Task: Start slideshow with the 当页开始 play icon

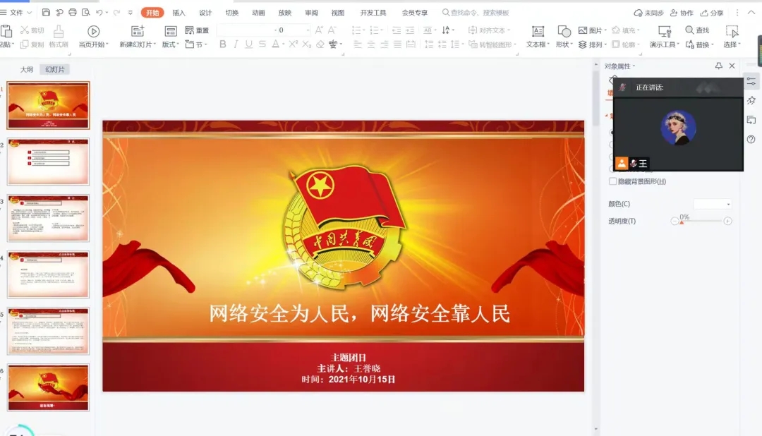Action: 93,31
